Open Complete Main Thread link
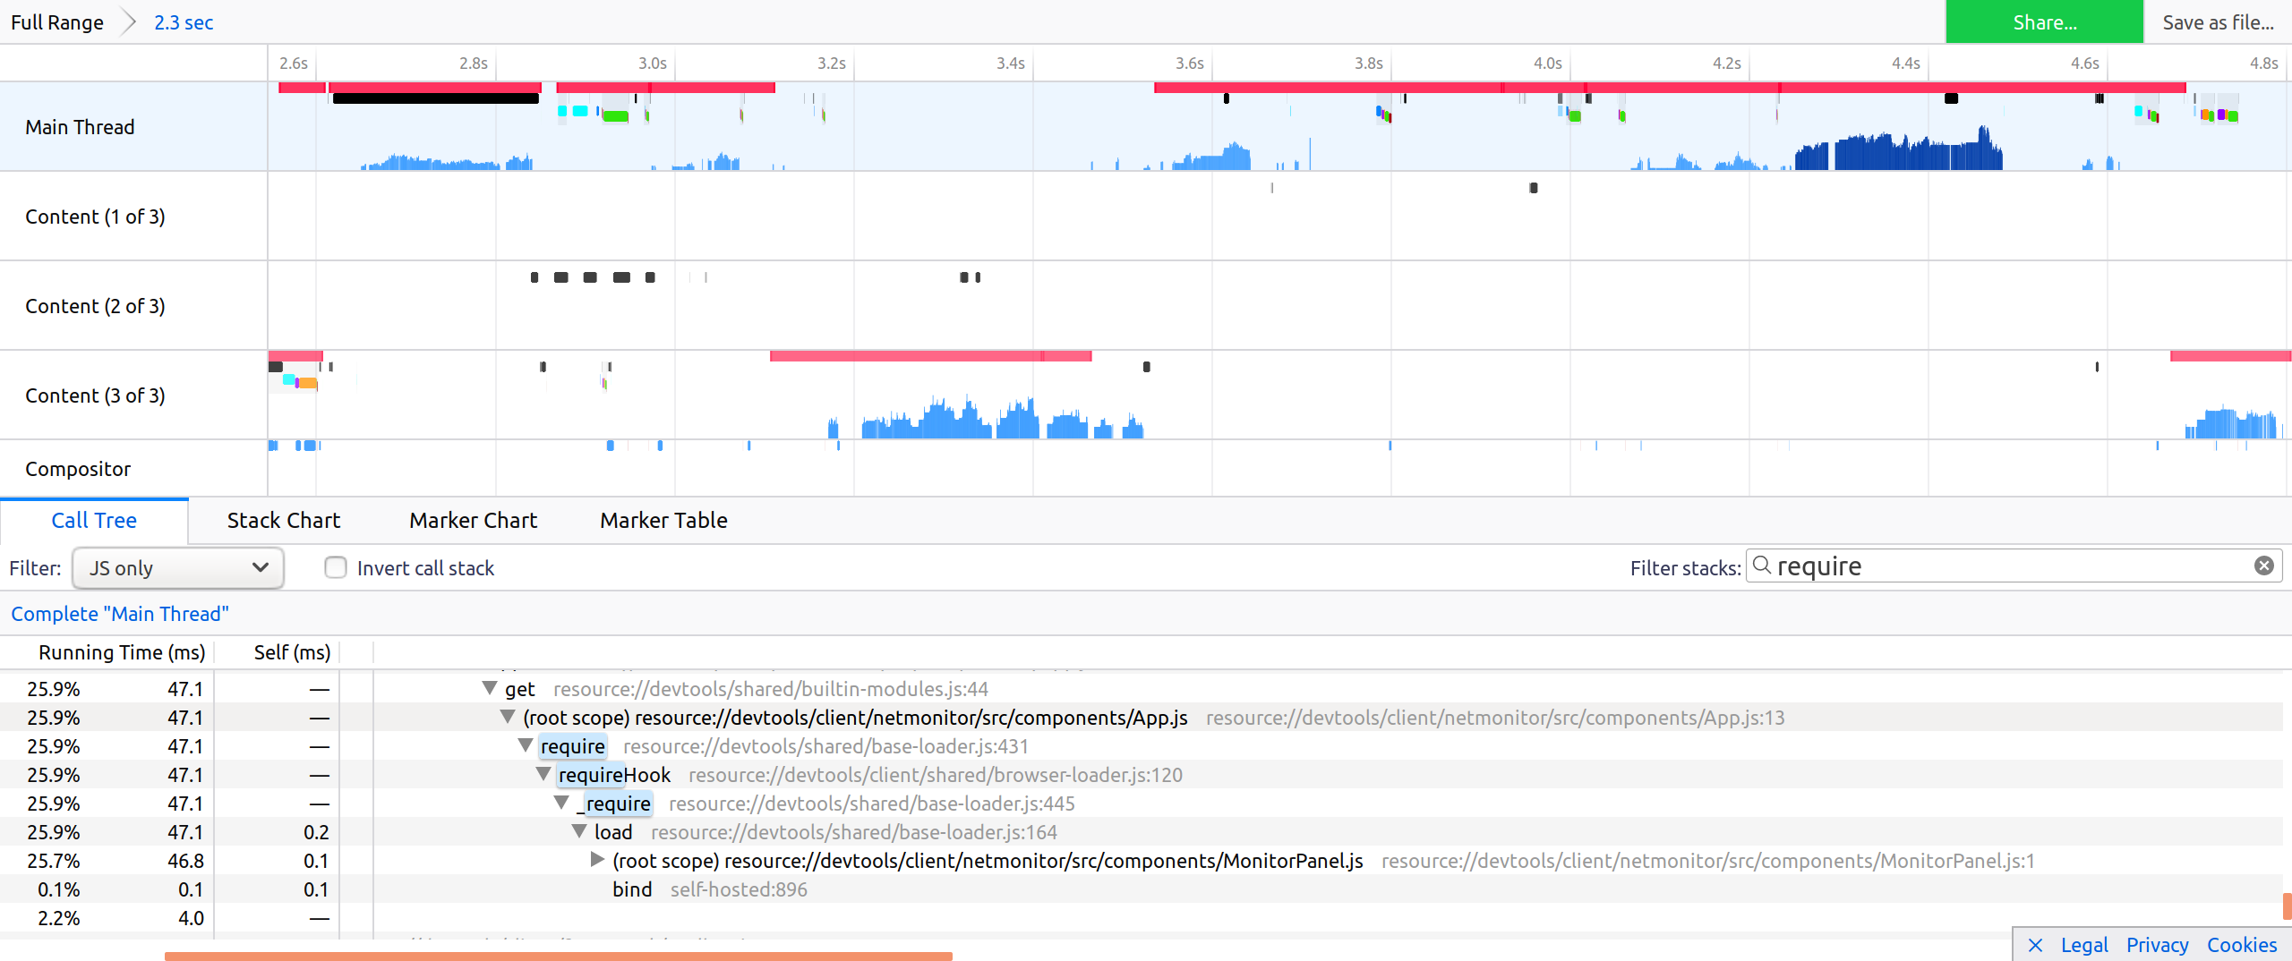This screenshot has width=2292, height=961. click(x=119, y=614)
